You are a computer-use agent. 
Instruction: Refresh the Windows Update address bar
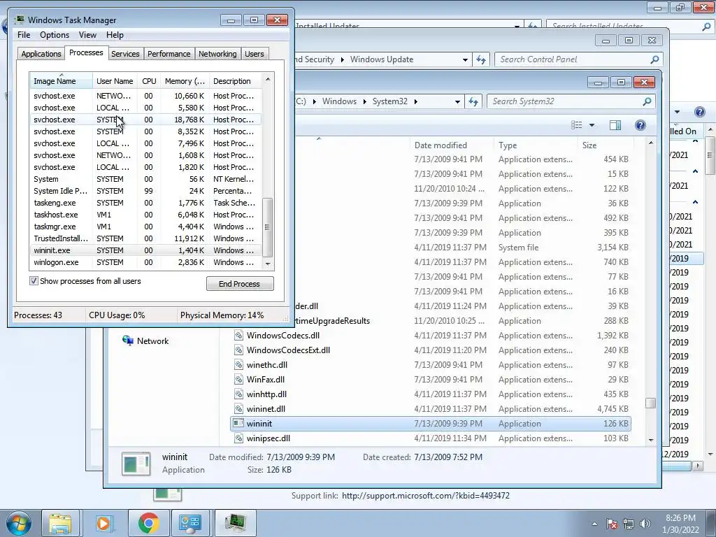click(x=481, y=60)
